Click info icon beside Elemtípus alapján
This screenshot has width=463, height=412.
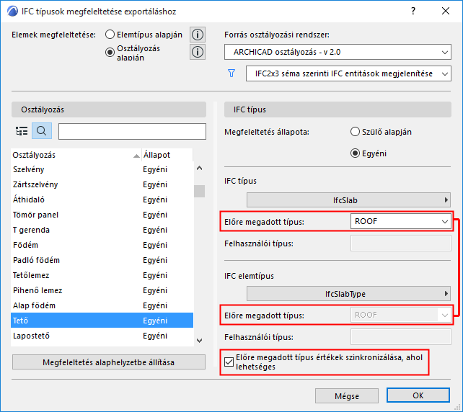[198, 35]
